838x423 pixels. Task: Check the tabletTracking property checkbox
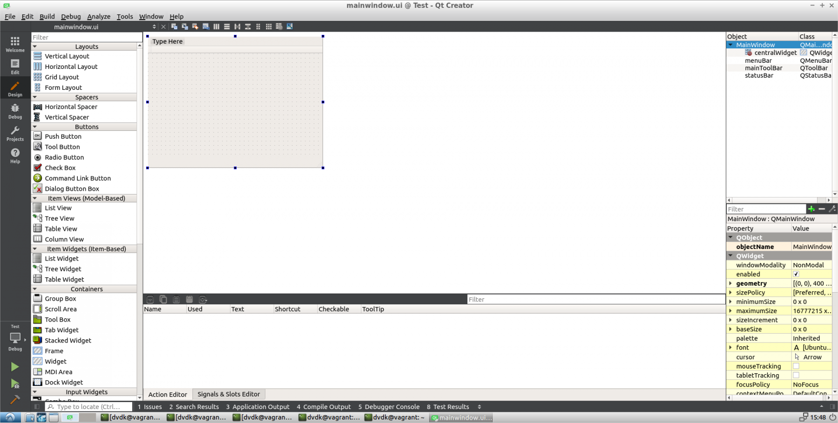point(796,375)
